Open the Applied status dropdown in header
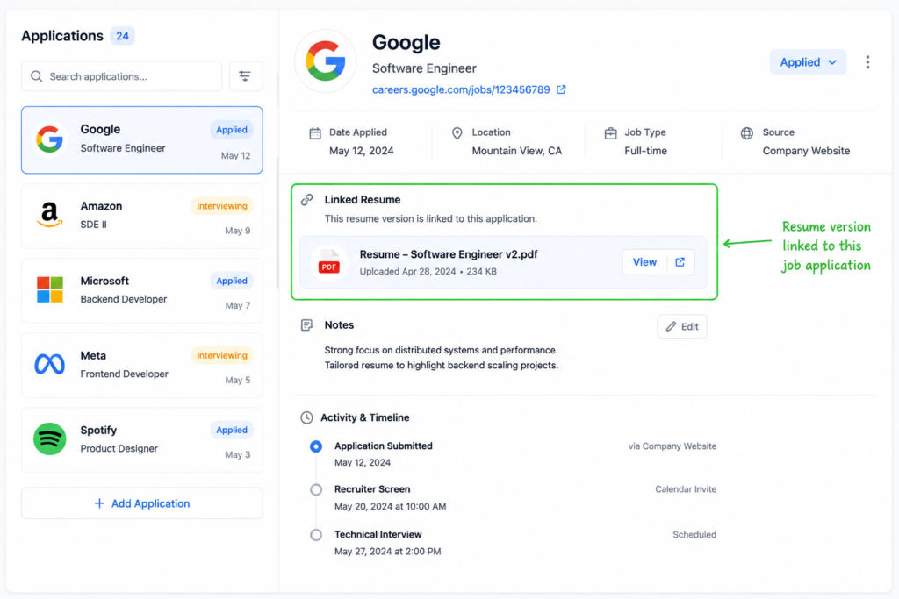The image size is (899, 599). [x=808, y=62]
